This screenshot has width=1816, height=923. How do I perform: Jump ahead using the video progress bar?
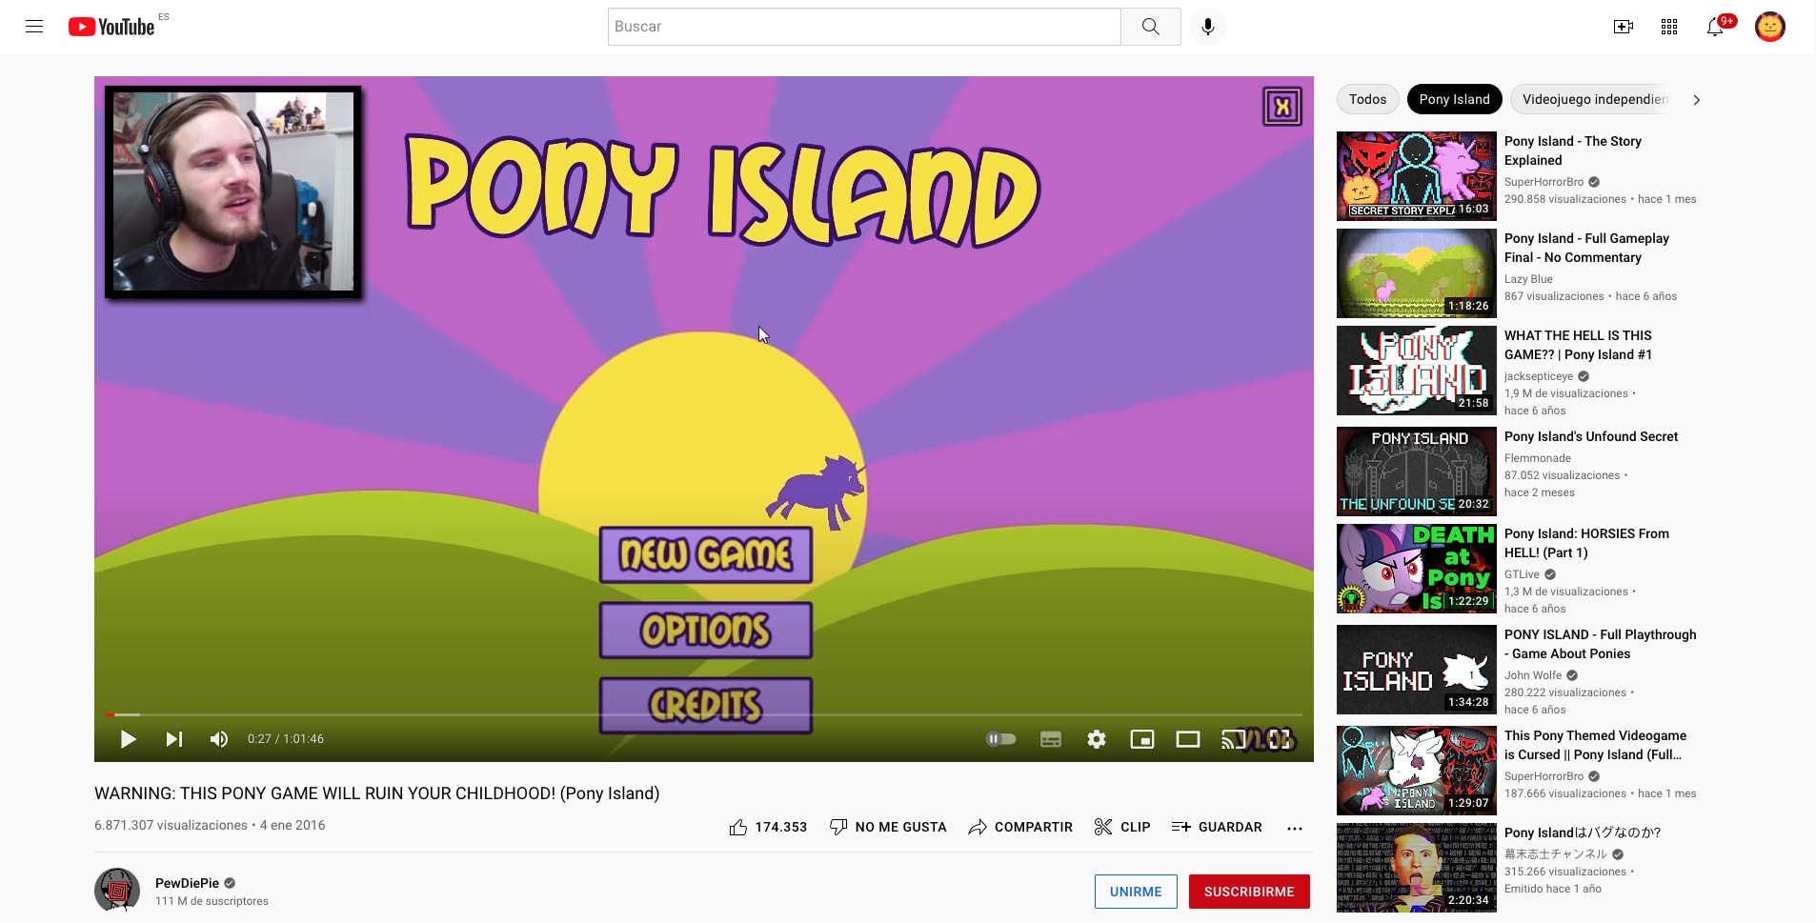(667, 713)
